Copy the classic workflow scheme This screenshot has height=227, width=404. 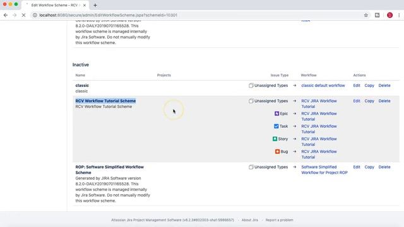(369, 86)
